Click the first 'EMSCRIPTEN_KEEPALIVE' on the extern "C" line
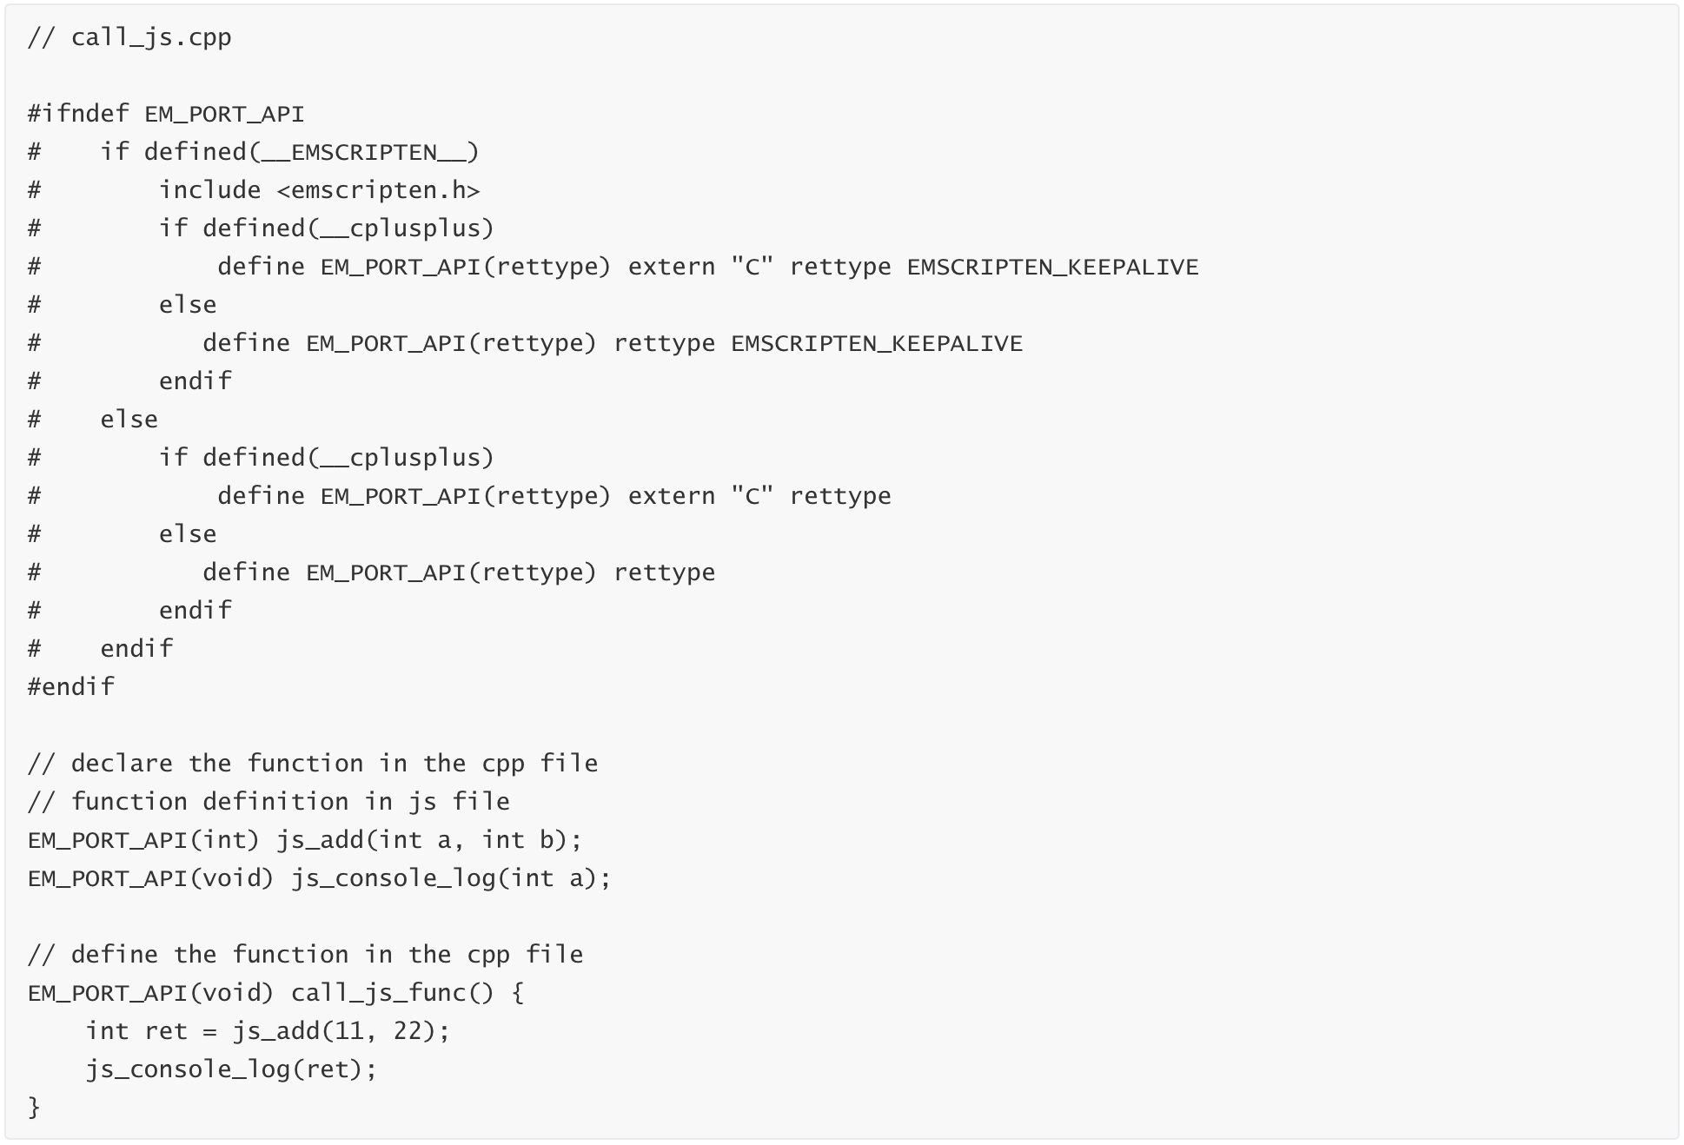The height and width of the screenshot is (1145, 1684). pos(1052,267)
